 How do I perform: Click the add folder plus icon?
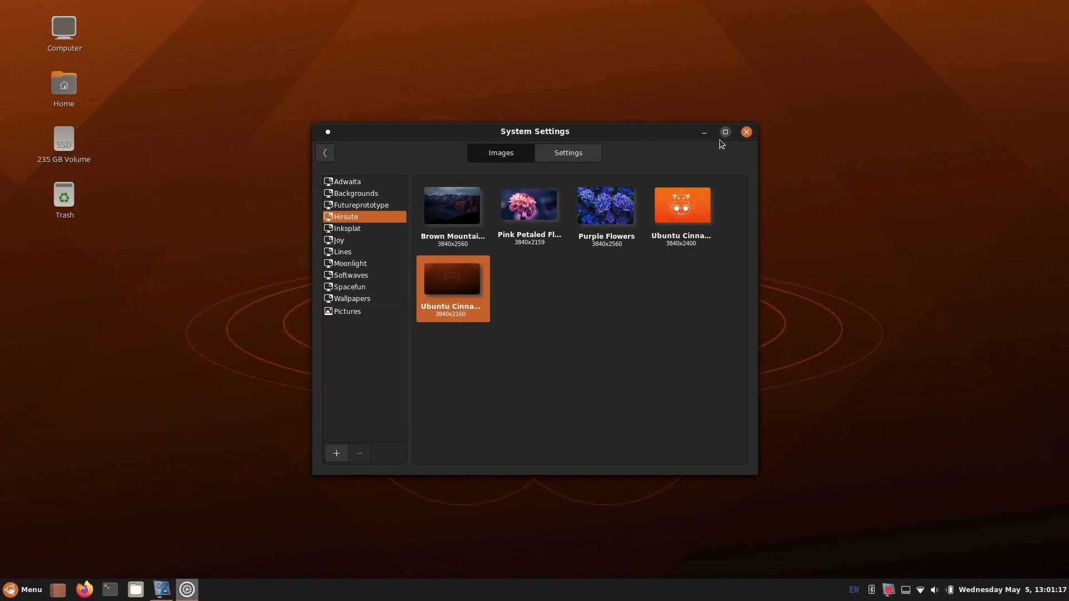click(336, 453)
